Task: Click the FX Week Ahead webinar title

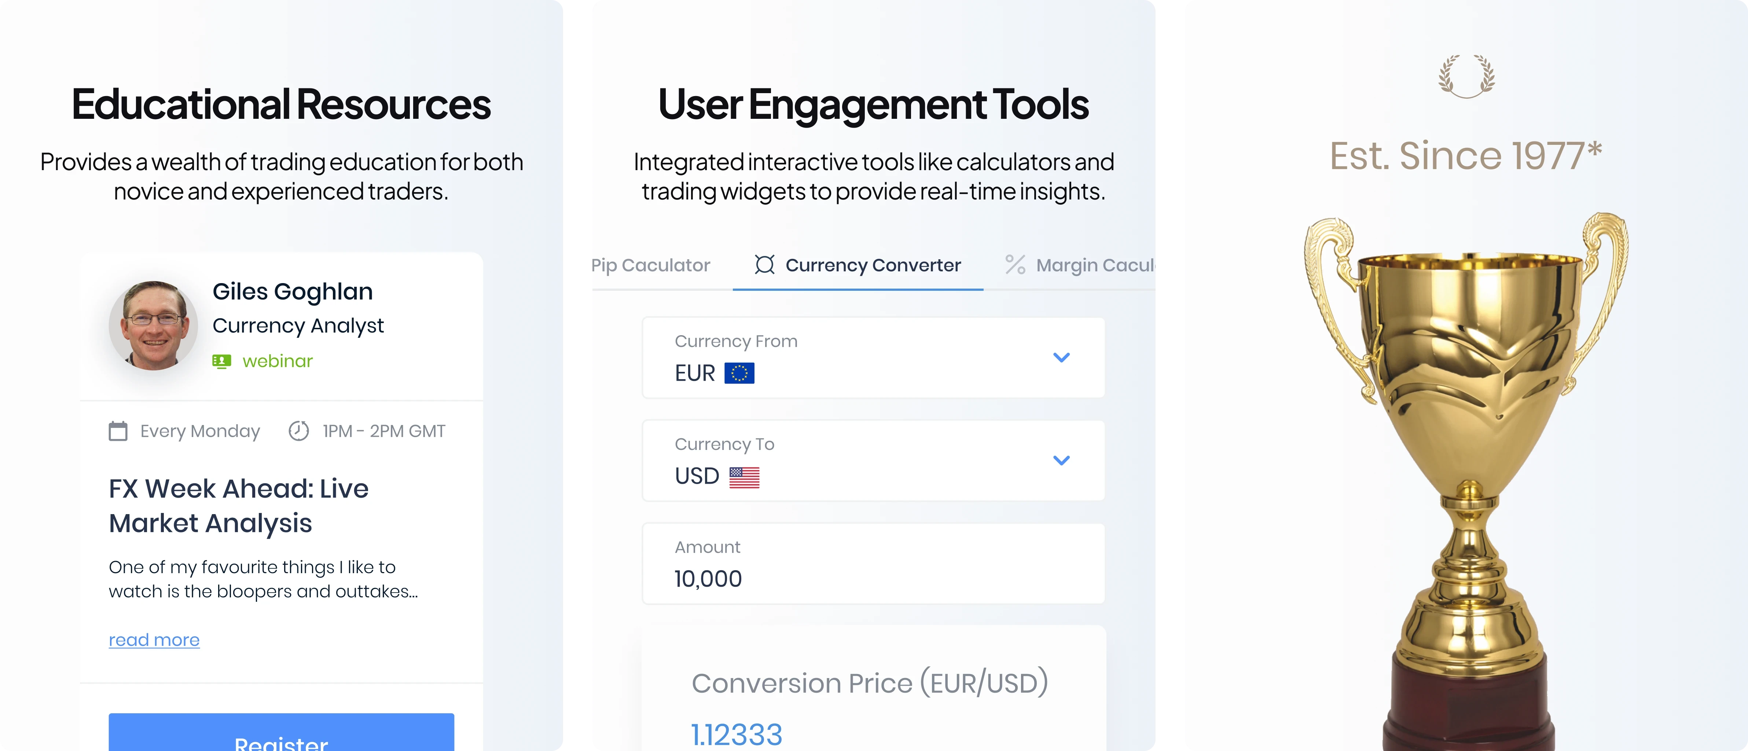Action: point(239,506)
